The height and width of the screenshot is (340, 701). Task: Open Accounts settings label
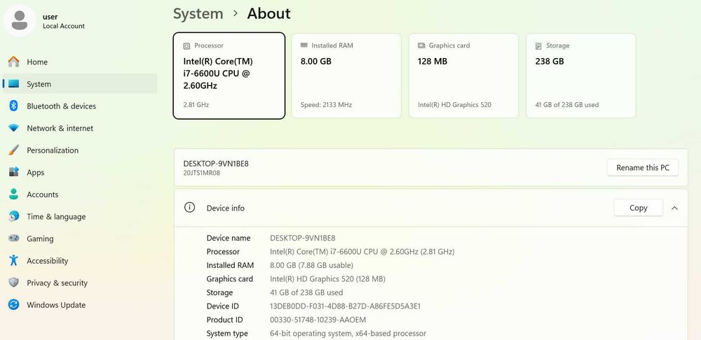(x=43, y=194)
